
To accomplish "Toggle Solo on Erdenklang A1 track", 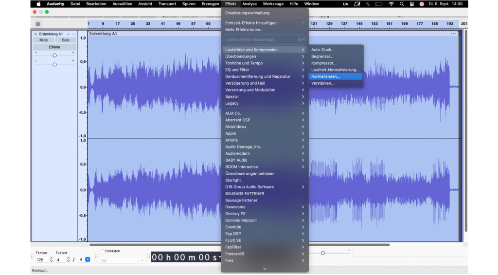I will coord(66,40).
